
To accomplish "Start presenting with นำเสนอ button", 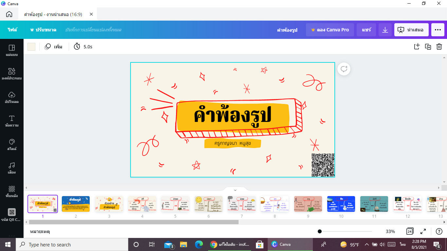I will (411, 29).
